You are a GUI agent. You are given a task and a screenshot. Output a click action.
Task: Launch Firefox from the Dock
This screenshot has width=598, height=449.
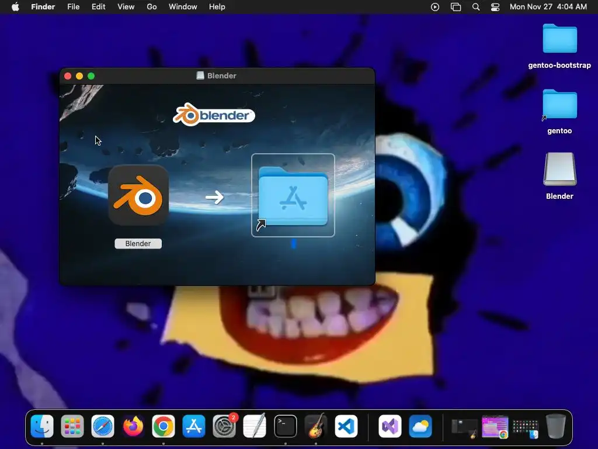133,426
